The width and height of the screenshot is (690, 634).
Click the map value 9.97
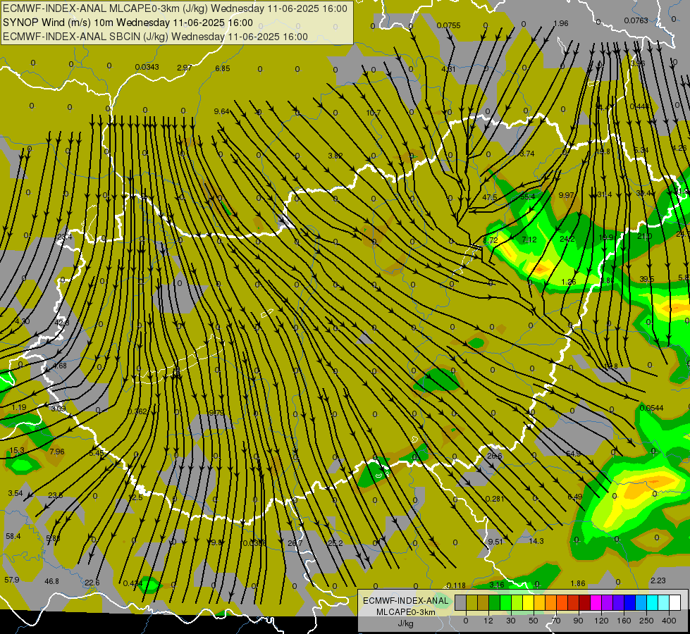click(567, 195)
